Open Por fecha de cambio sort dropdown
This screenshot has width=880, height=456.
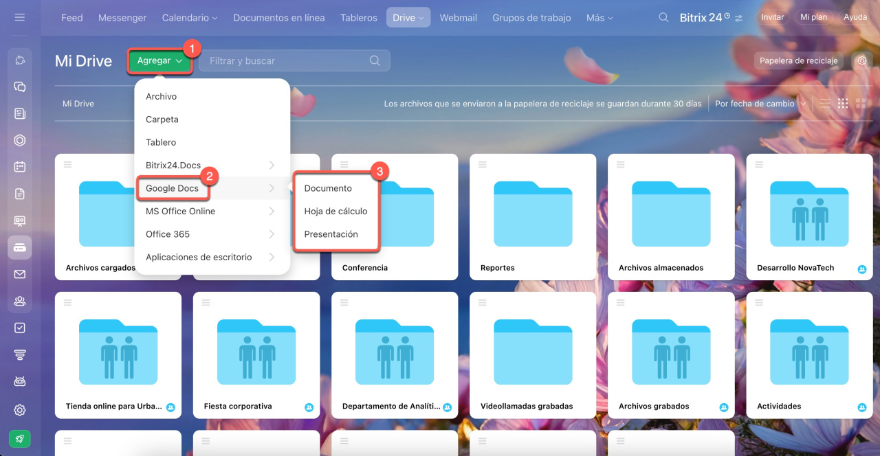(760, 104)
